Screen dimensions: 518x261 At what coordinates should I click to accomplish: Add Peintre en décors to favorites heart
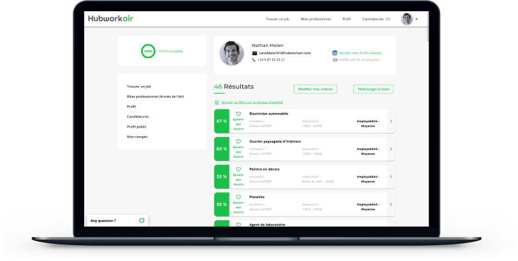pos(238,169)
